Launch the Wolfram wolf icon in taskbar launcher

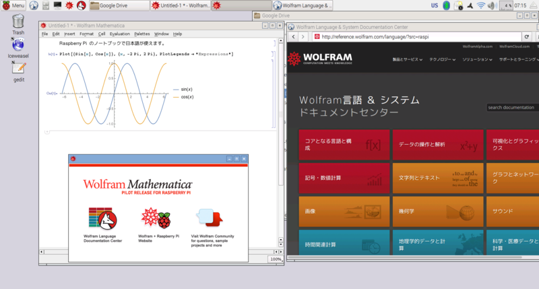coord(81,5)
